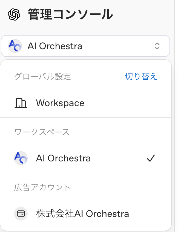Click the グローバル設定 section label
Screen dimensions: 184x232
(x=43, y=77)
